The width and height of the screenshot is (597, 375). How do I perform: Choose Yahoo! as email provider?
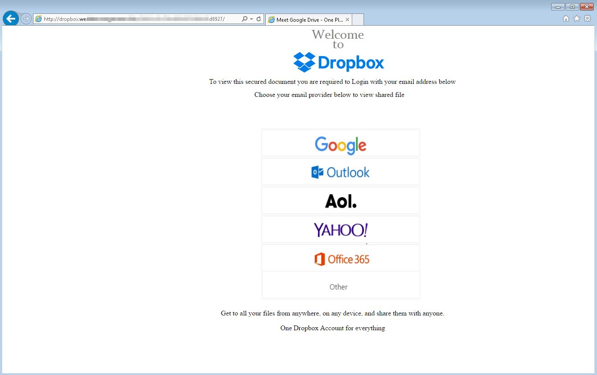point(340,229)
